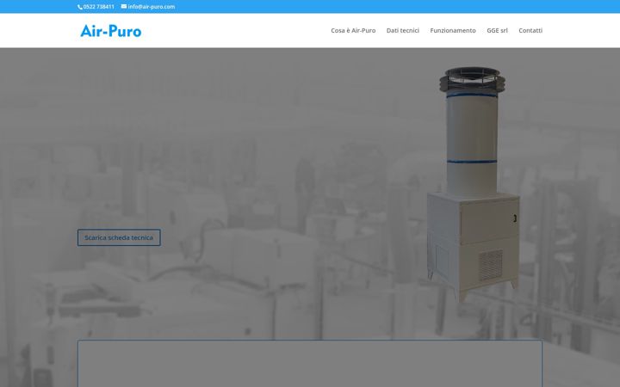Viewport: 620px width, 387px height.
Task: Go to the Air-Puro logo home link
Action: coord(111,31)
